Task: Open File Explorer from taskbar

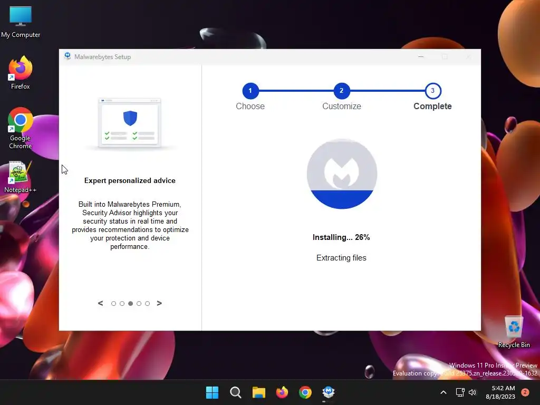Action: (258, 392)
